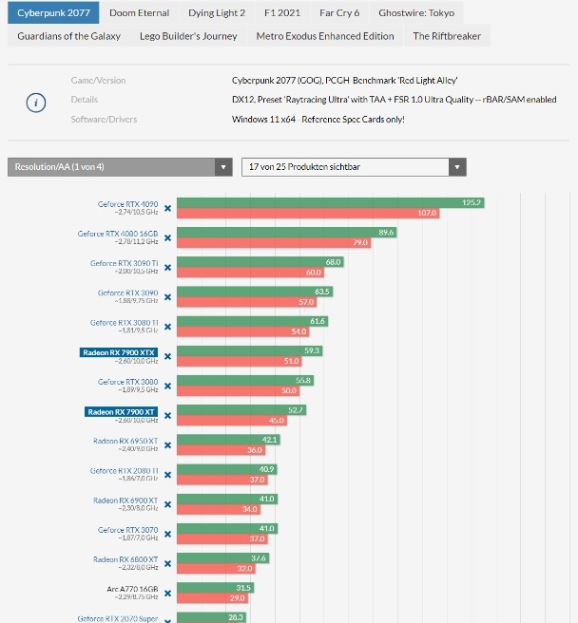
Task: Click the red 107.0 bar for RTX 4090
Action: point(308,213)
